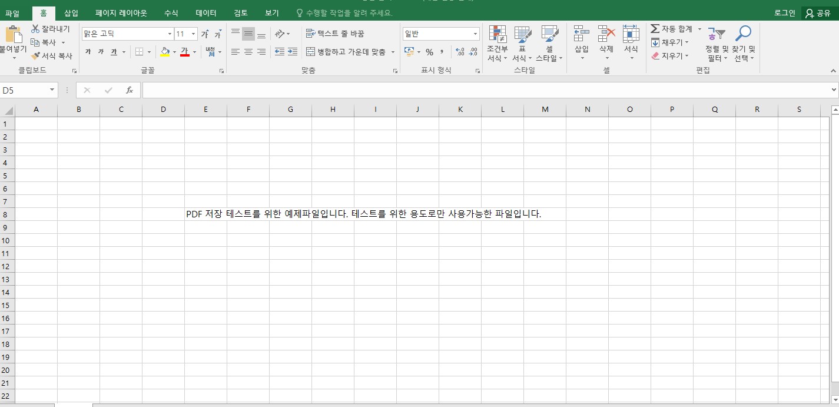
Task: Apply bold formatting with the 가 icon
Action: 87,52
